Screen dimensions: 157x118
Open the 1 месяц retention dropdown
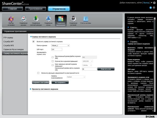coord(87,65)
